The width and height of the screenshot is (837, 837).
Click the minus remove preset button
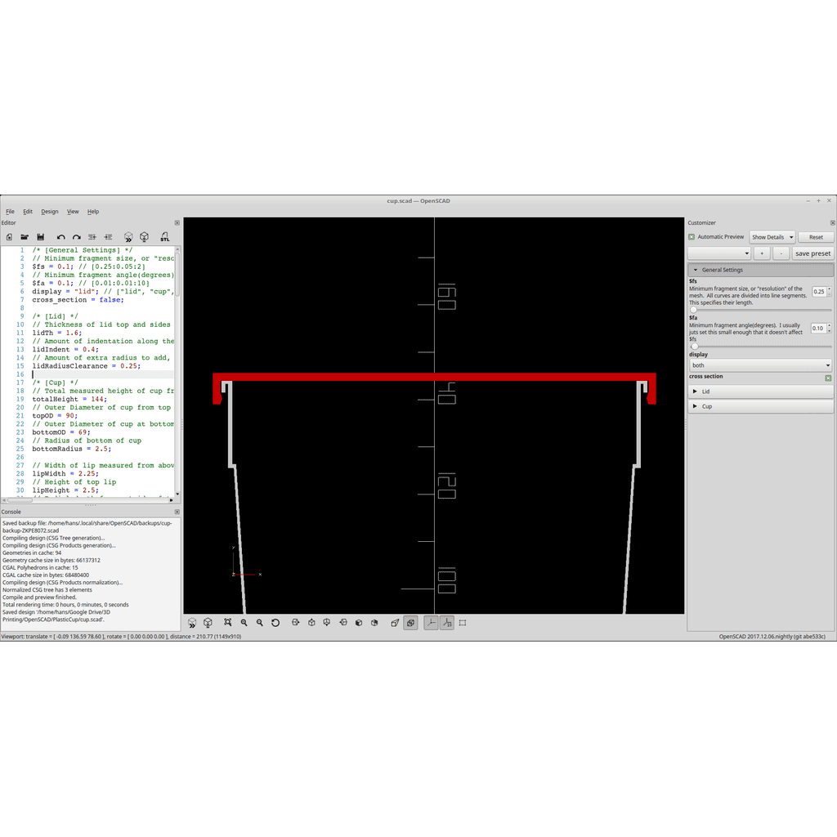[x=781, y=253]
